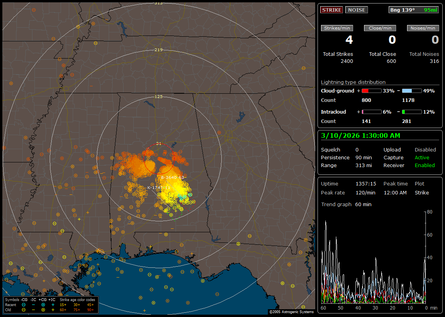The width and height of the screenshot is (445, 317).
Task: Click the recent -CG symbol in legend
Action: (x=24, y=305)
